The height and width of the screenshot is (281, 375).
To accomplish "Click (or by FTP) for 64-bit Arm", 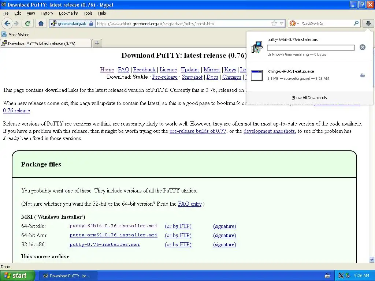I will pos(178,235).
